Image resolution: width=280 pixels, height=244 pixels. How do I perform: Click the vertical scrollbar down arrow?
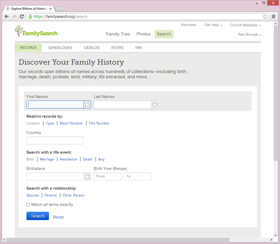(276, 235)
